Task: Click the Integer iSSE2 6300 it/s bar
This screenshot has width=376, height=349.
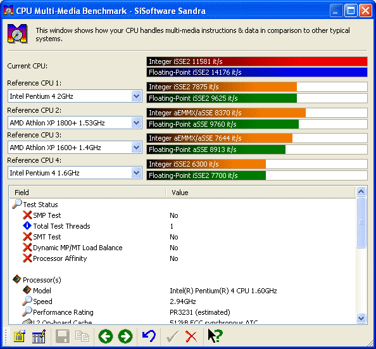Action: 257,164
